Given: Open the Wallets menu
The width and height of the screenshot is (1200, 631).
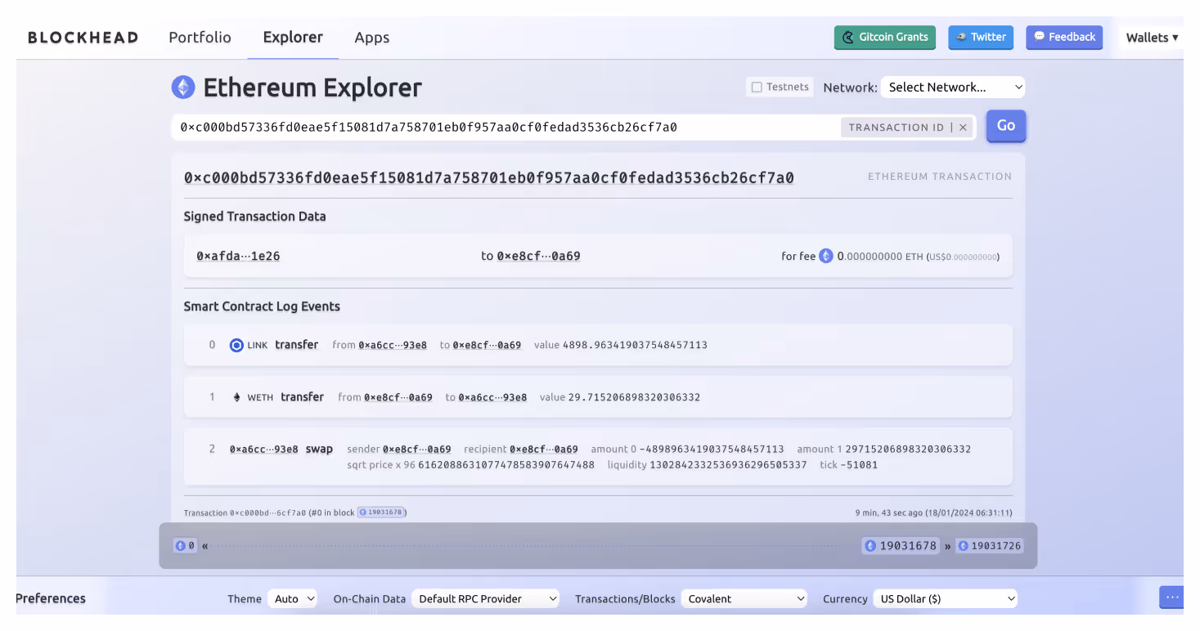Looking at the screenshot, I should click(x=1152, y=38).
